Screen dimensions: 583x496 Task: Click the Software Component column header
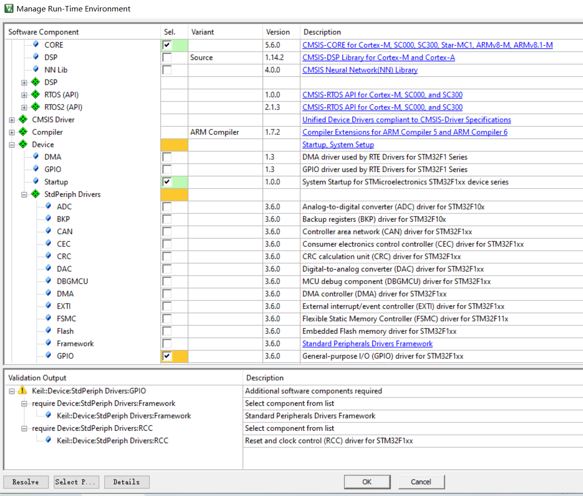(44, 32)
